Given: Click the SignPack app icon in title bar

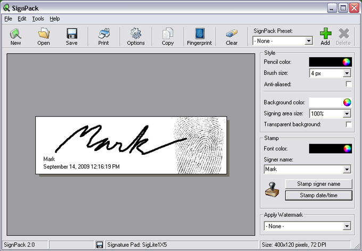Looking at the screenshot, I should pyautogui.click(x=6, y=8).
